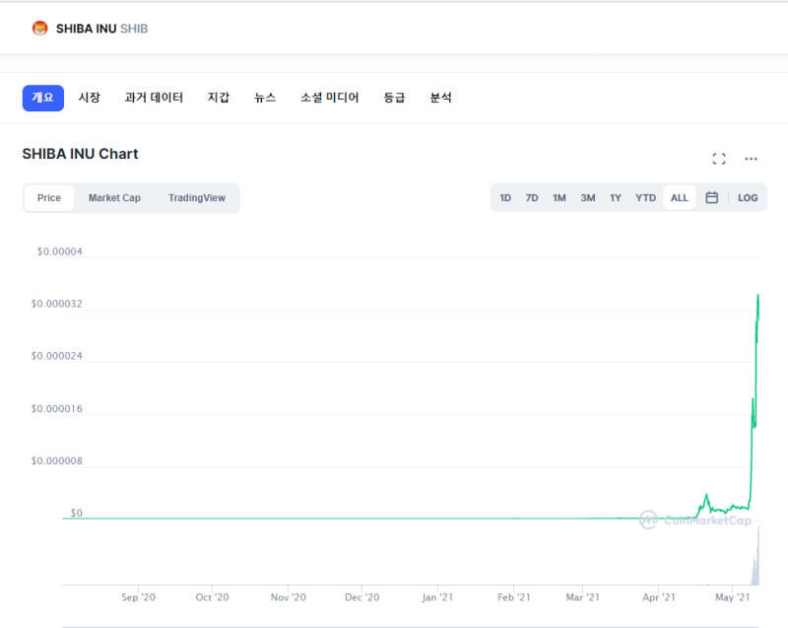Go to the 분석 tab
The image size is (788, 628).
pos(440,98)
